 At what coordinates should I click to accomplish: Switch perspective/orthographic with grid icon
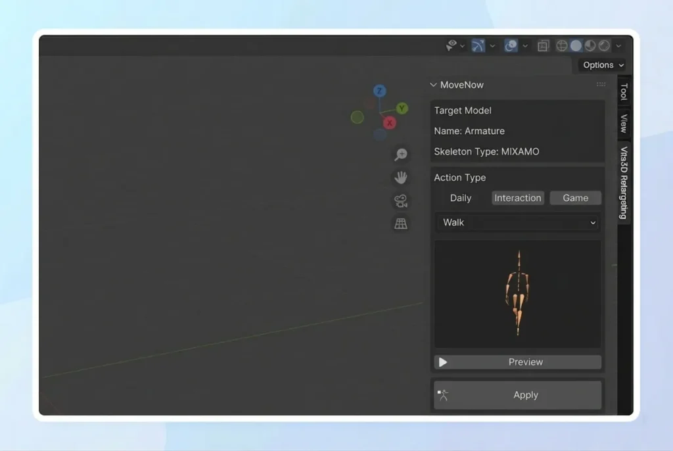click(400, 224)
